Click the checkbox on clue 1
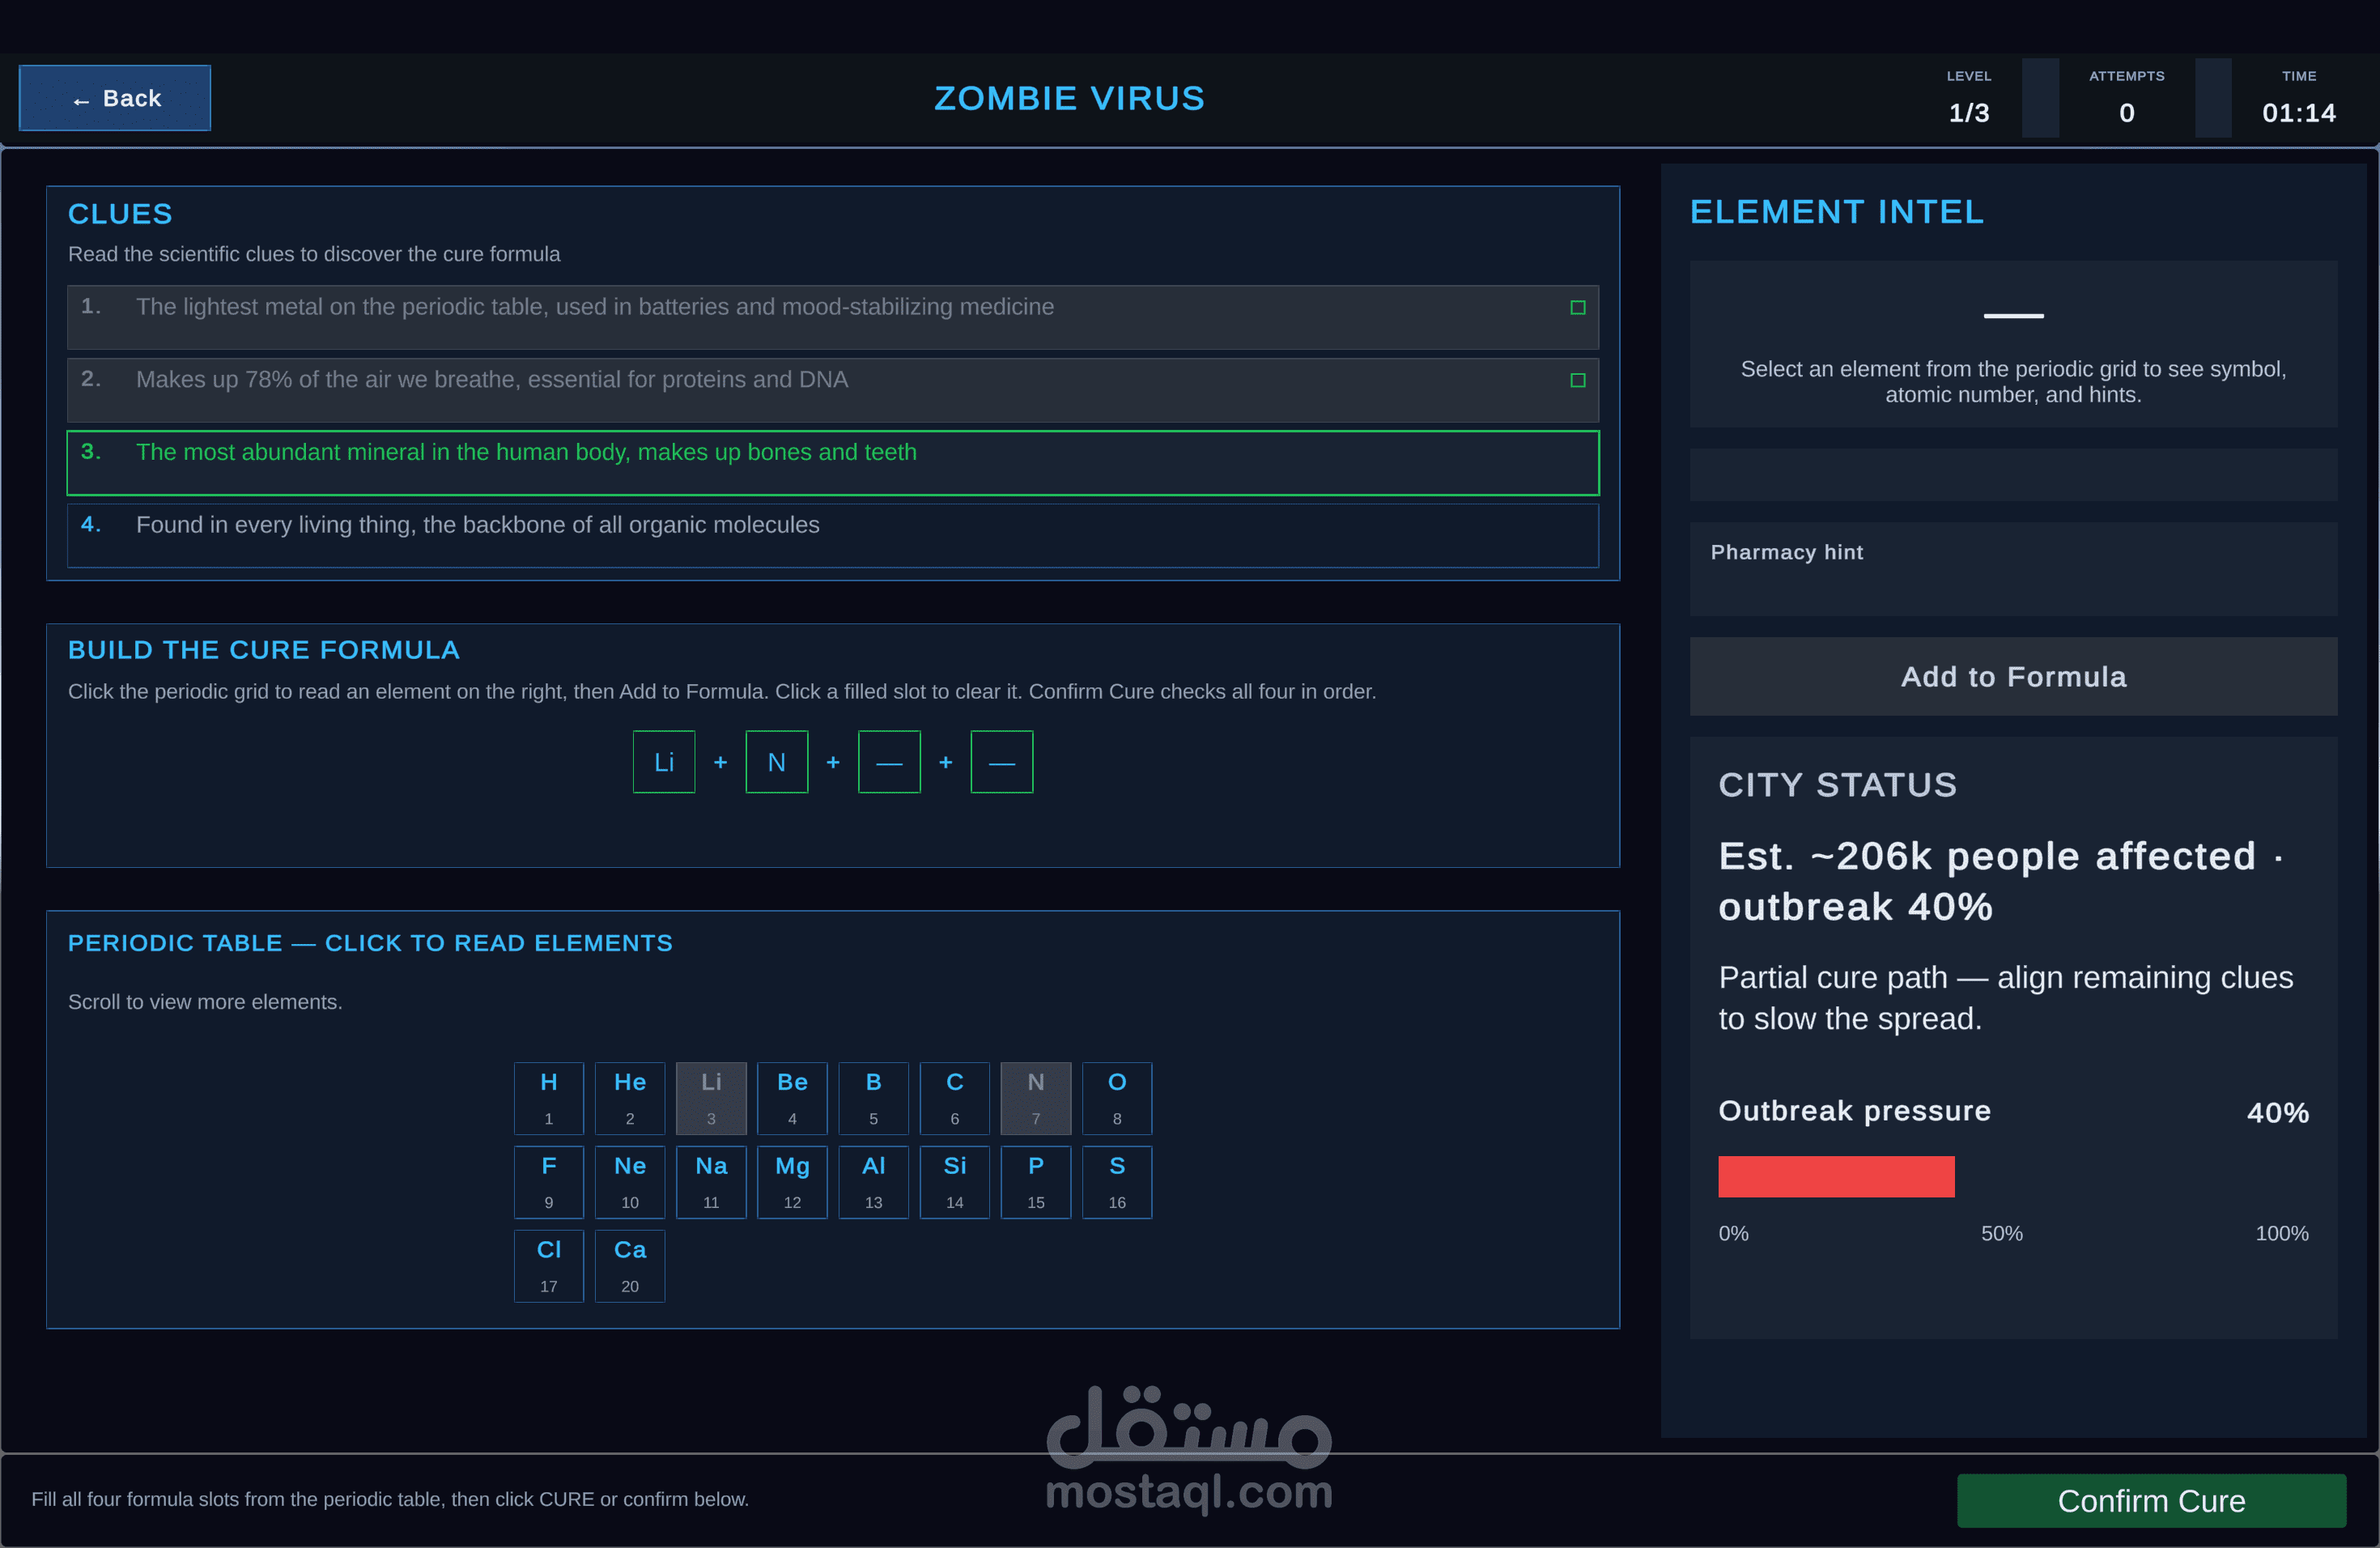The width and height of the screenshot is (2380, 1548). [x=1578, y=308]
